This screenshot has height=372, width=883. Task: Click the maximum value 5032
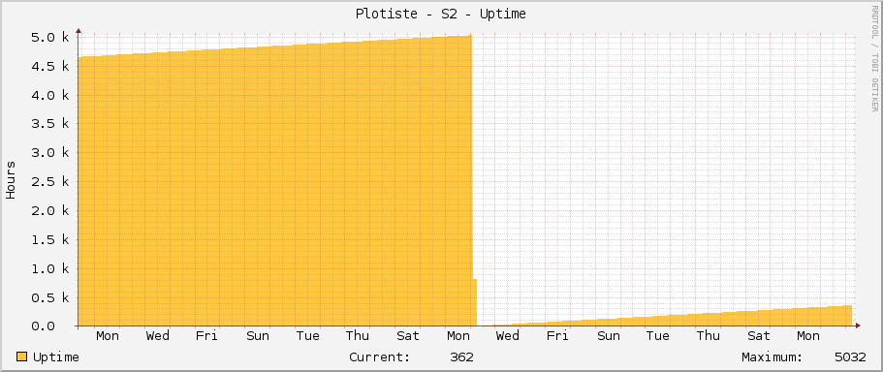[x=850, y=357]
